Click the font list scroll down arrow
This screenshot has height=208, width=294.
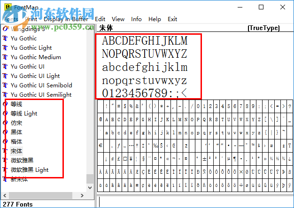coord(90,187)
